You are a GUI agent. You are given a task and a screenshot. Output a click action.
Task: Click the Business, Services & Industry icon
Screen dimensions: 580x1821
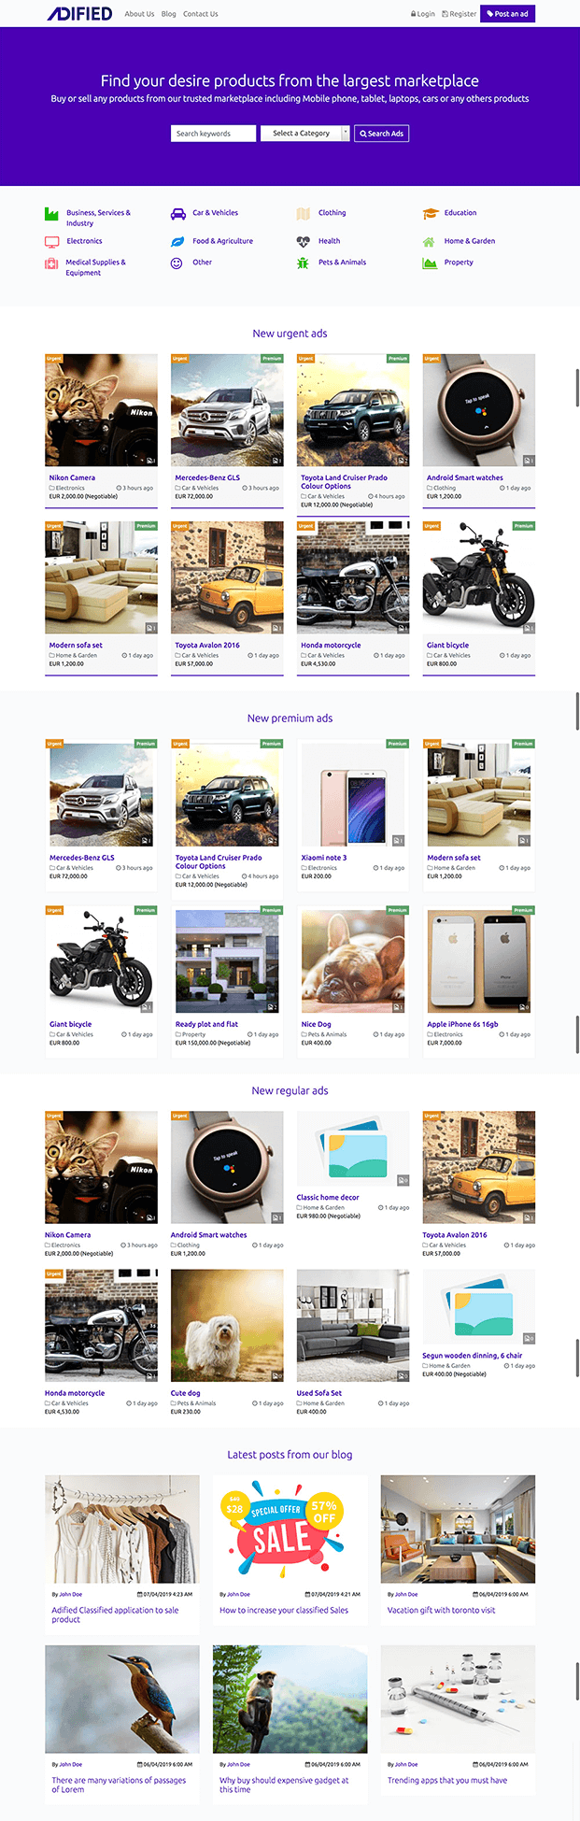pos(52,214)
